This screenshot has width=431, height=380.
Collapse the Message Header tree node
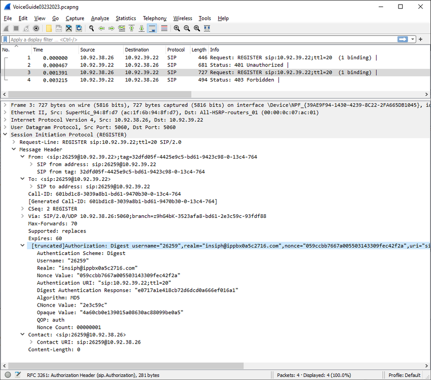[14, 149]
